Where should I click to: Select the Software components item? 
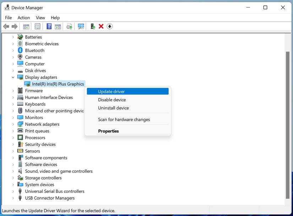pos(46,158)
